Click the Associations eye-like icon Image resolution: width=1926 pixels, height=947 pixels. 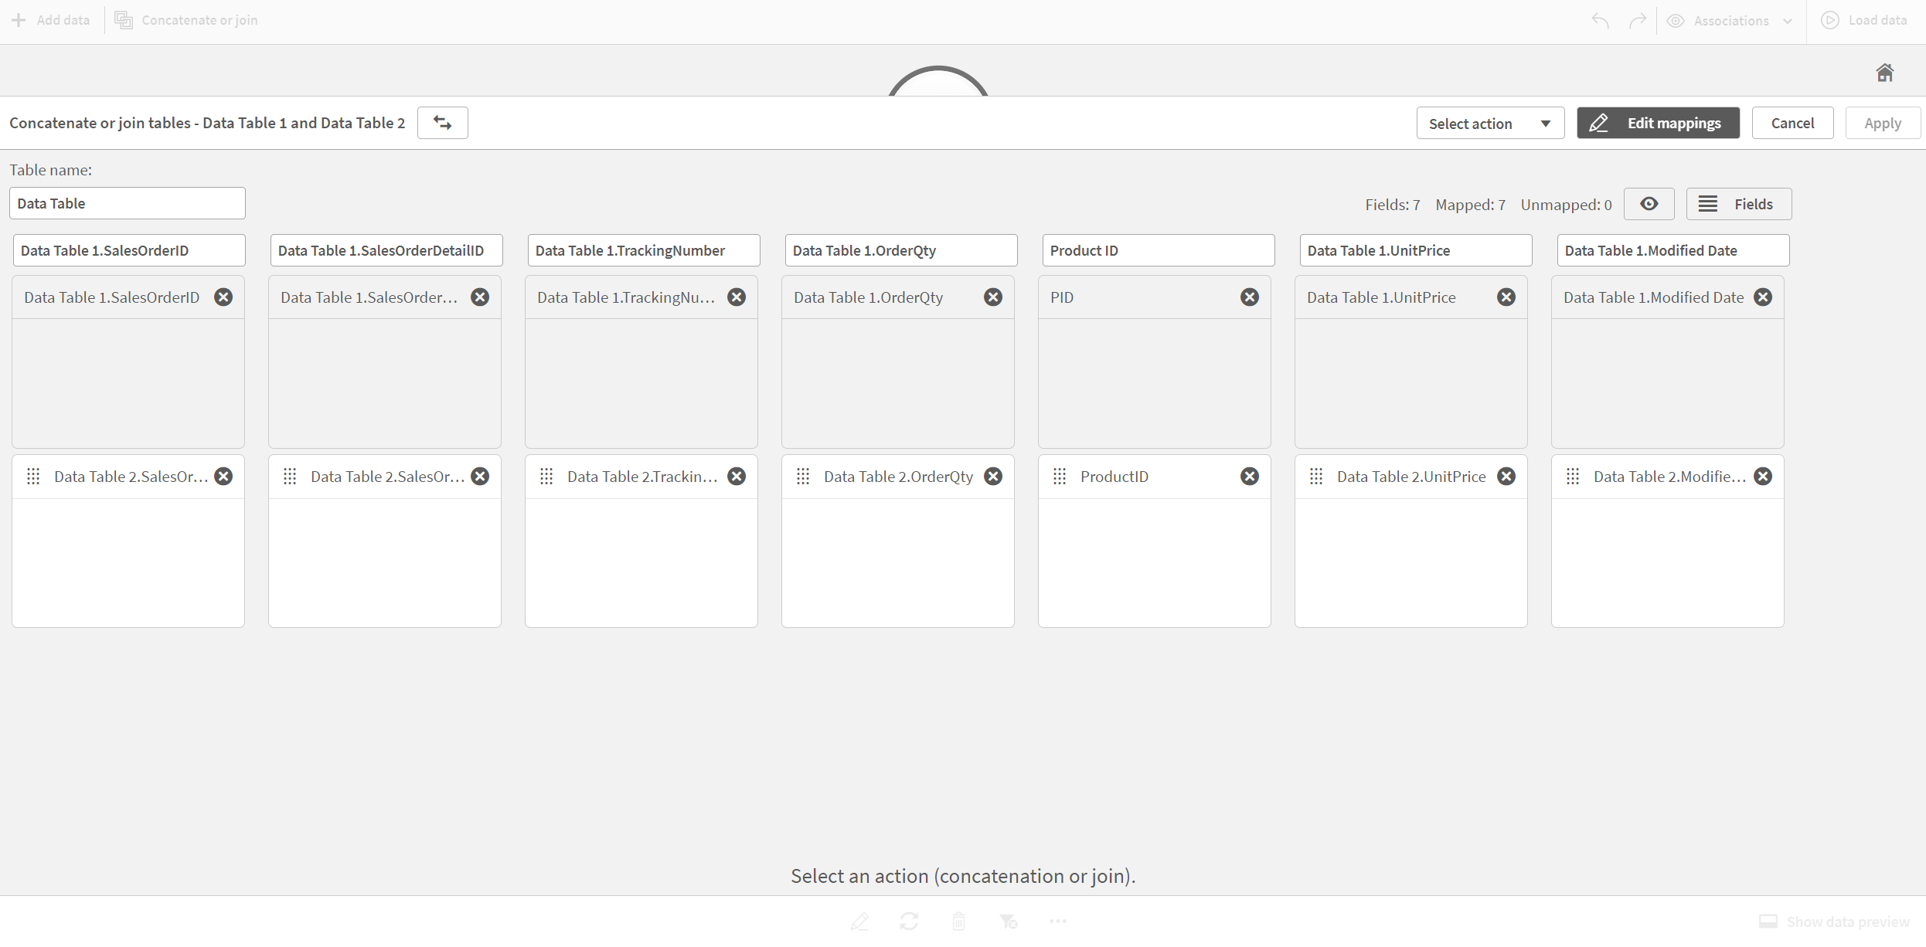pyautogui.click(x=1676, y=19)
